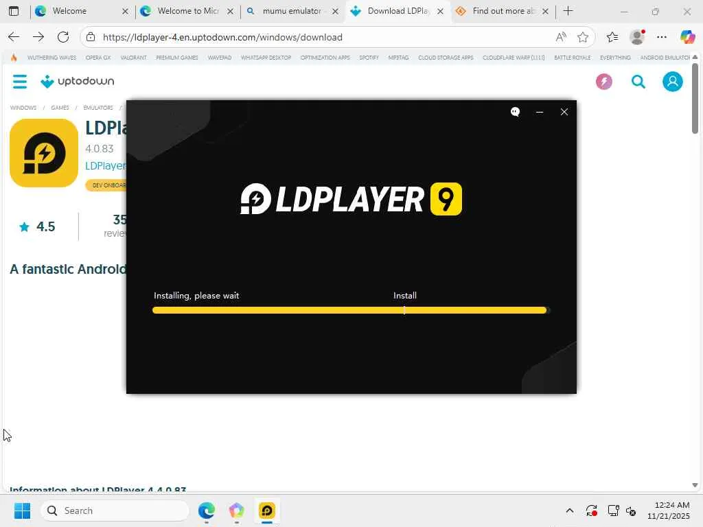Screen dimensions: 703x527
Task: Minimize the LDPlayer installer window
Action: click(x=540, y=112)
